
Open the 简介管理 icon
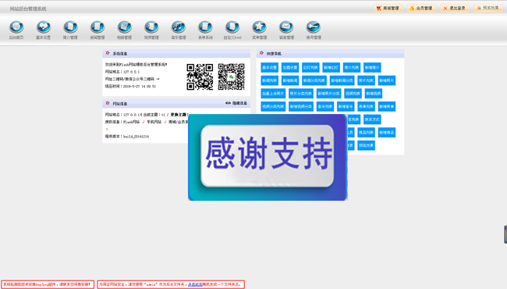coord(70,27)
